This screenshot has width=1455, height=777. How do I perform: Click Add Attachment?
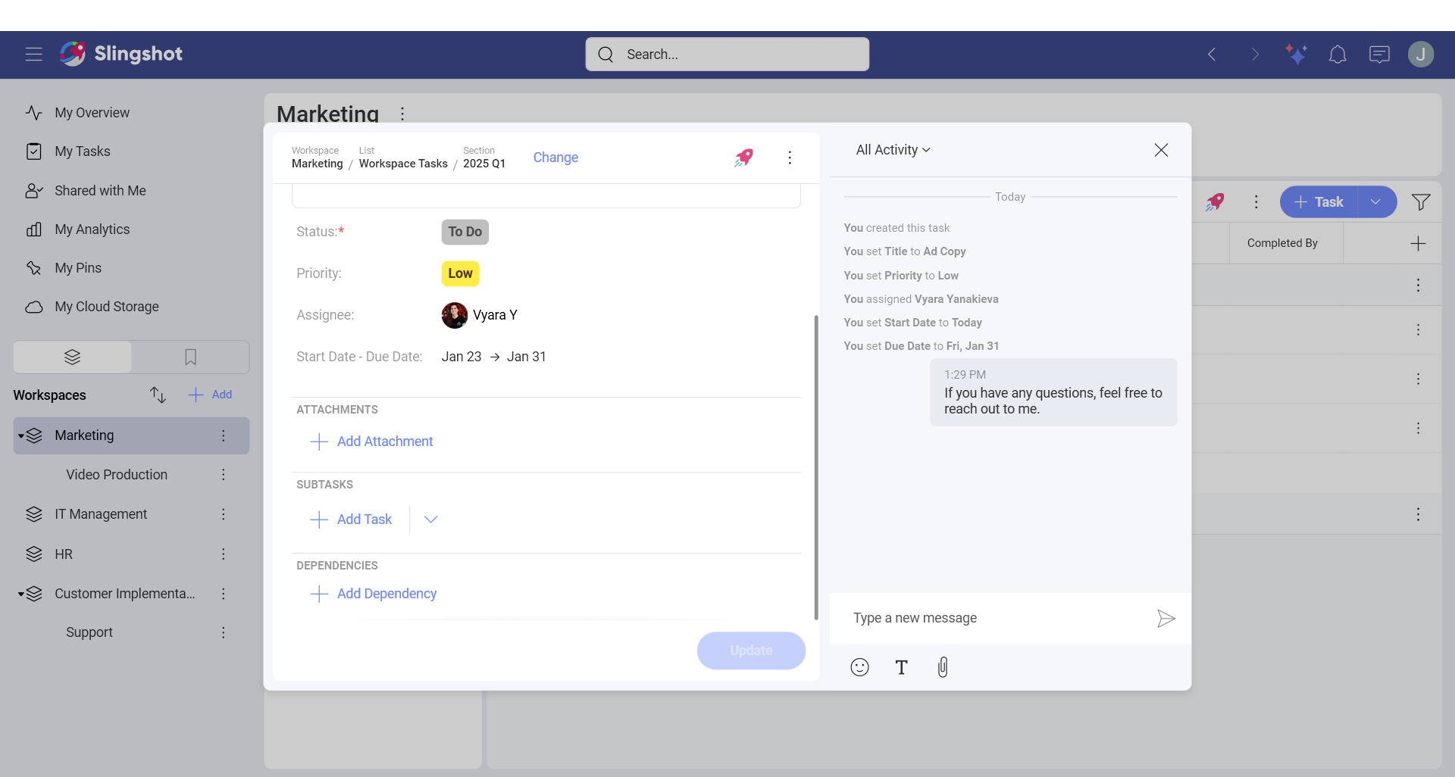[371, 442]
